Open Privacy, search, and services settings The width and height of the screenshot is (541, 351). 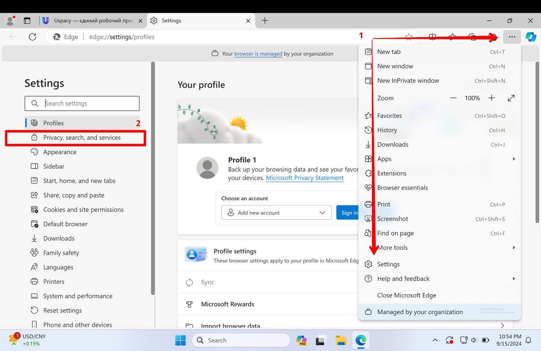tap(82, 138)
